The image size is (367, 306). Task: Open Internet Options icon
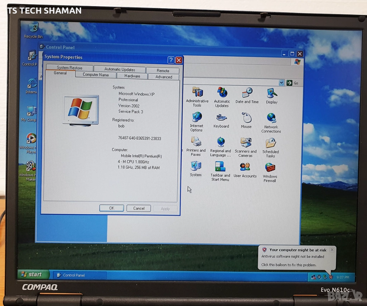[x=196, y=117]
